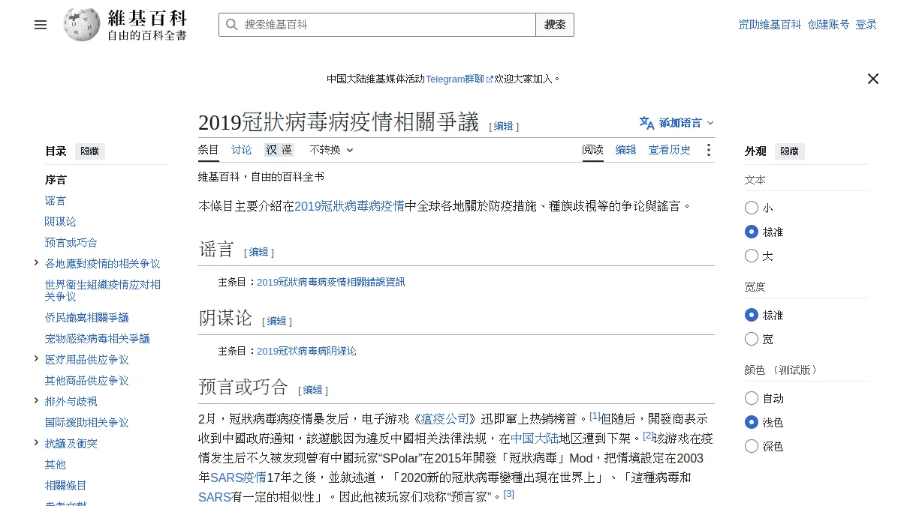Open main article 2019冠状病毒病阴谋论
Image resolution: width=901 pixels, height=506 pixels.
pos(306,351)
